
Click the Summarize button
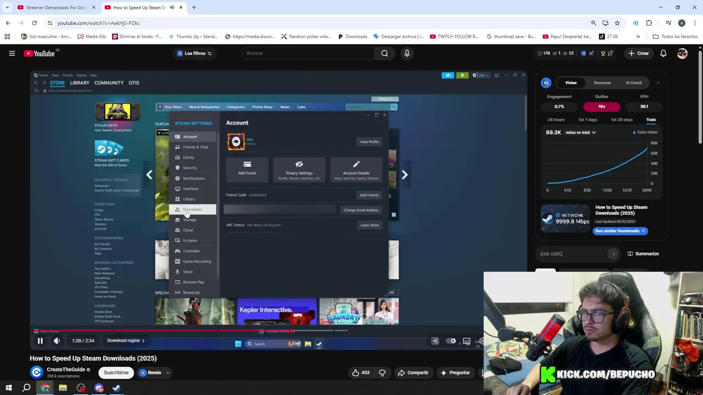(x=643, y=253)
